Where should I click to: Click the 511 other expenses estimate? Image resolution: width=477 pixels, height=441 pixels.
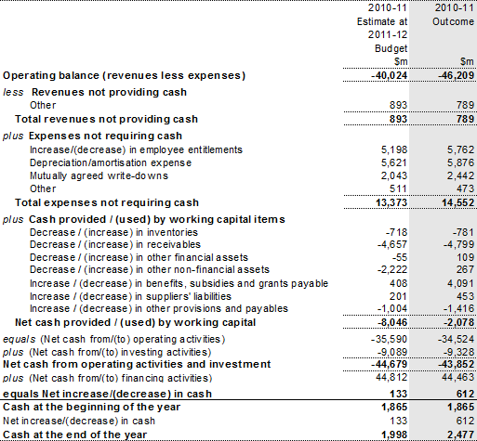(398, 188)
